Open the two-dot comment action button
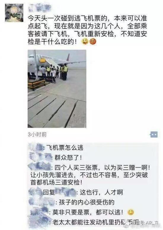 tap(154, 134)
